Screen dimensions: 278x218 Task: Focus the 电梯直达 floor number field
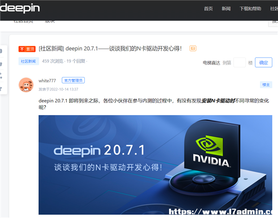tap(240, 63)
